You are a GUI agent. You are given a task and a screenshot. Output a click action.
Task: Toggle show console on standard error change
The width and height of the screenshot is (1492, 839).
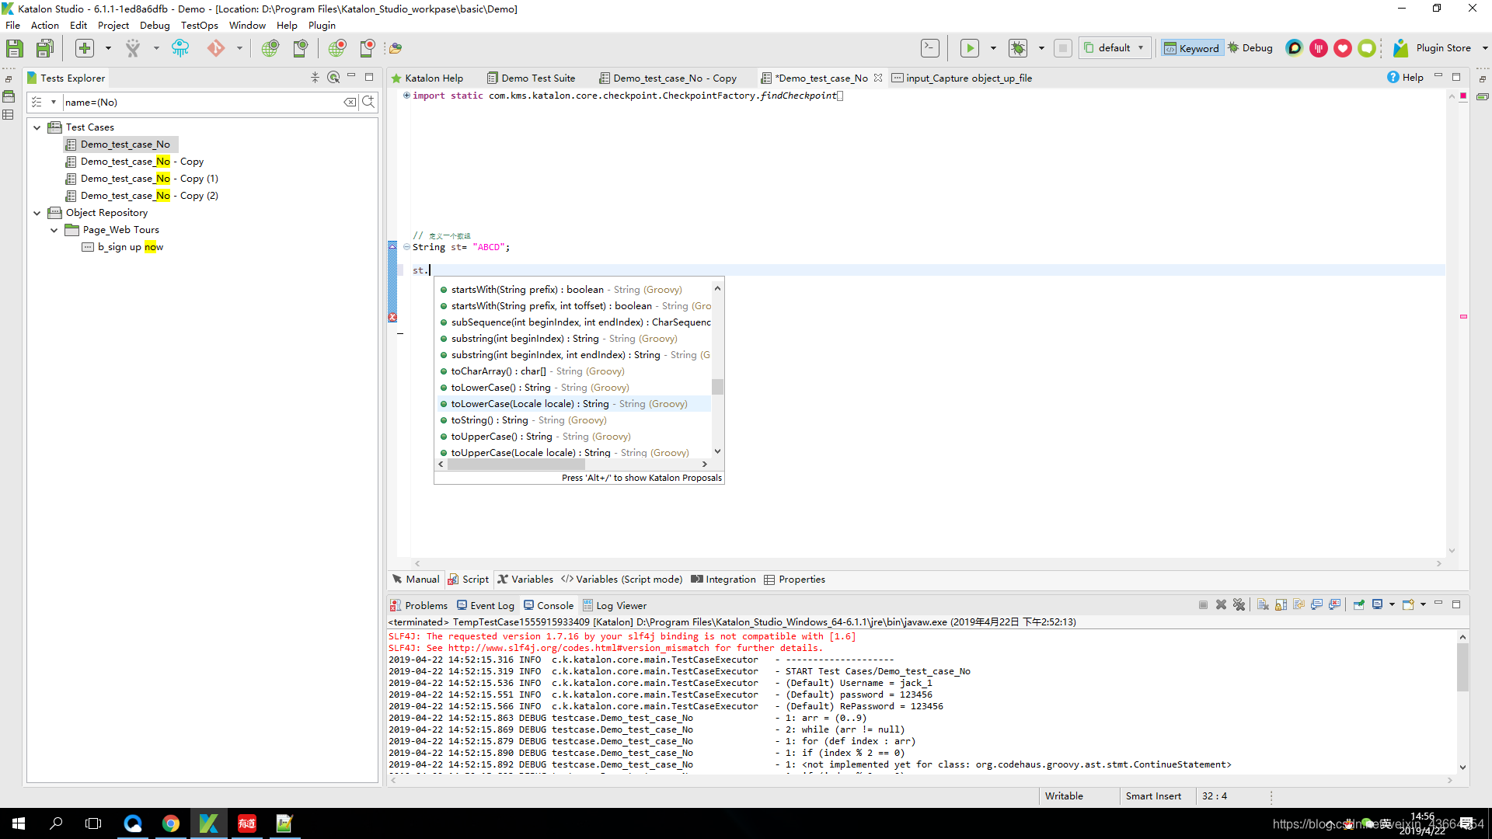click(x=1335, y=605)
